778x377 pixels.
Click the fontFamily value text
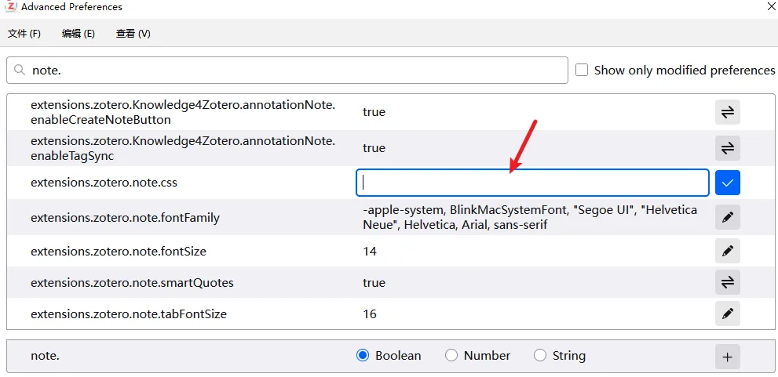530,217
